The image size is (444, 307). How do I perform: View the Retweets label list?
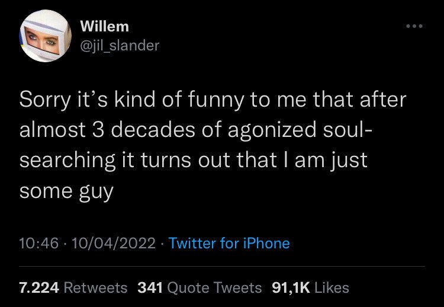[95, 287]
